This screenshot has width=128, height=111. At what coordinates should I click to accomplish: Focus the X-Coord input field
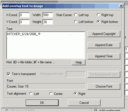[24, 15]
